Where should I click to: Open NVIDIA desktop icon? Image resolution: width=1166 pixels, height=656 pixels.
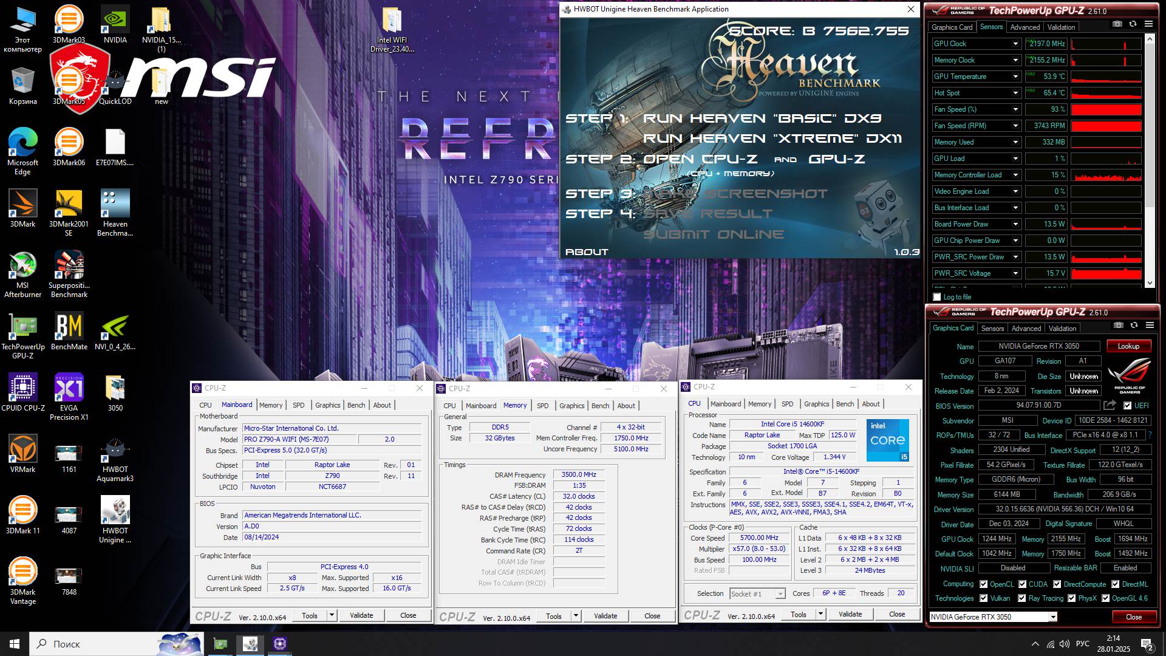pyautogui.click(x=115, y=24)
